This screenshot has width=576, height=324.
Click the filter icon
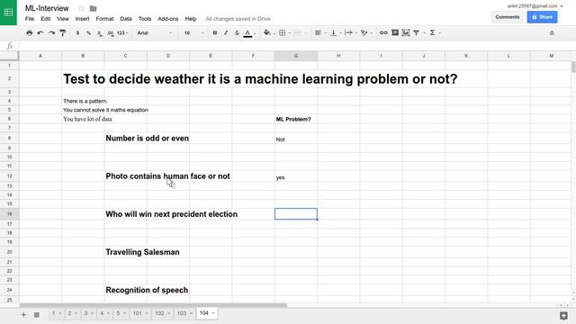[x=416, y=33]
